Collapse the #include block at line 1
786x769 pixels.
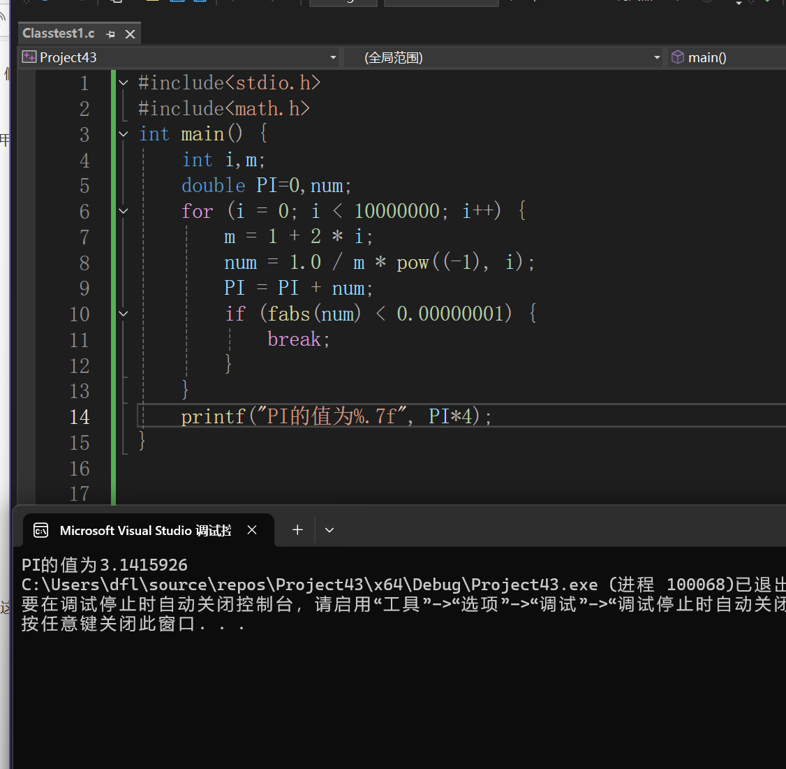124,82
